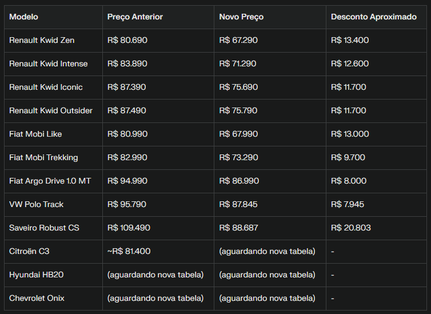Click the Renault Kwid Iconic row name
Image resolution: width=431 pixels, height=314 pixels.
click(46, 87)
